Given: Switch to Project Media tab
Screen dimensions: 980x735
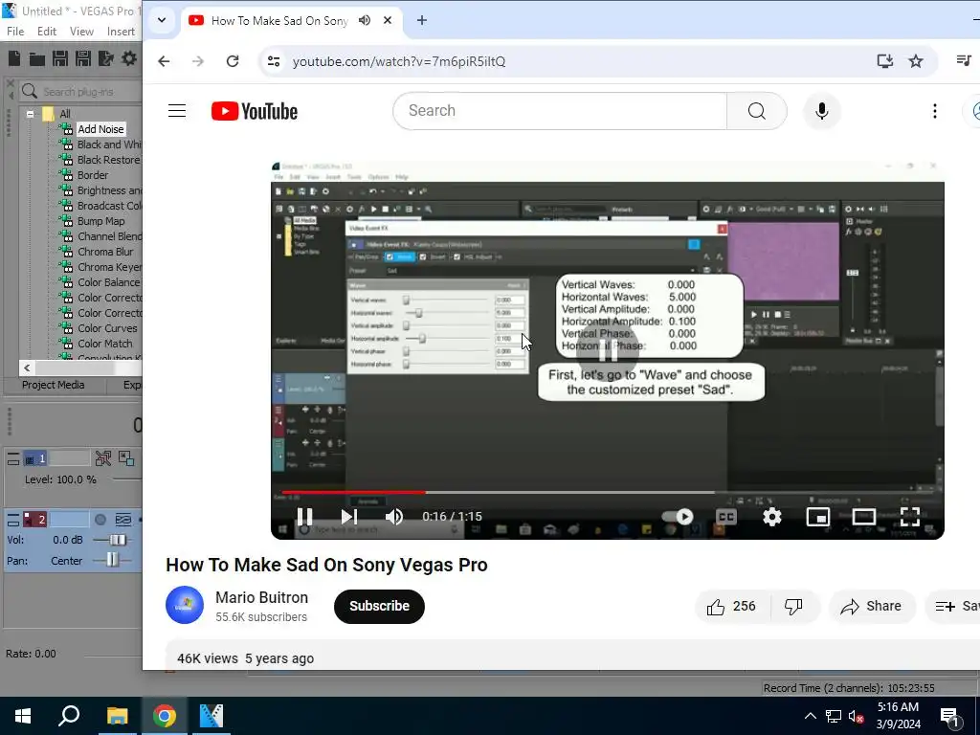Looking at the screenshot, I should [x=54, y=385].
